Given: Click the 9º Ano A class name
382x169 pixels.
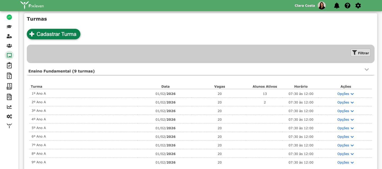Looking at the screenshot, I should [x=39, y=162].
